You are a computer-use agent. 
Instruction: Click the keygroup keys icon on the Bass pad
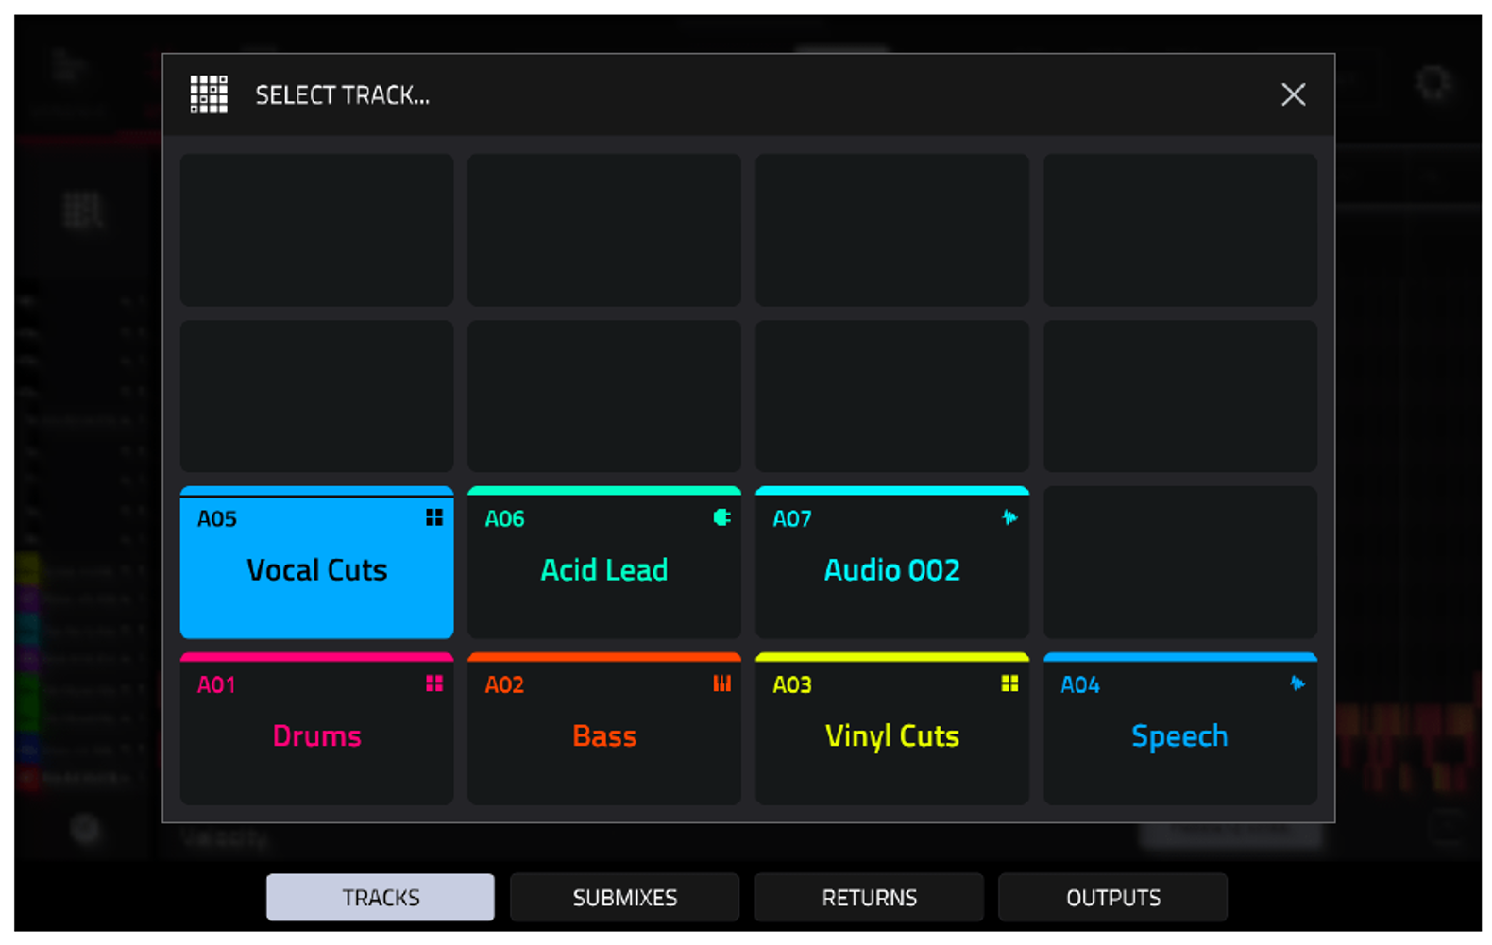pos(722,683)
